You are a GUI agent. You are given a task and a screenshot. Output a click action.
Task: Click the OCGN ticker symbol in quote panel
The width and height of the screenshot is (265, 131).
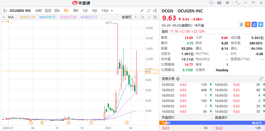point(168,11)
